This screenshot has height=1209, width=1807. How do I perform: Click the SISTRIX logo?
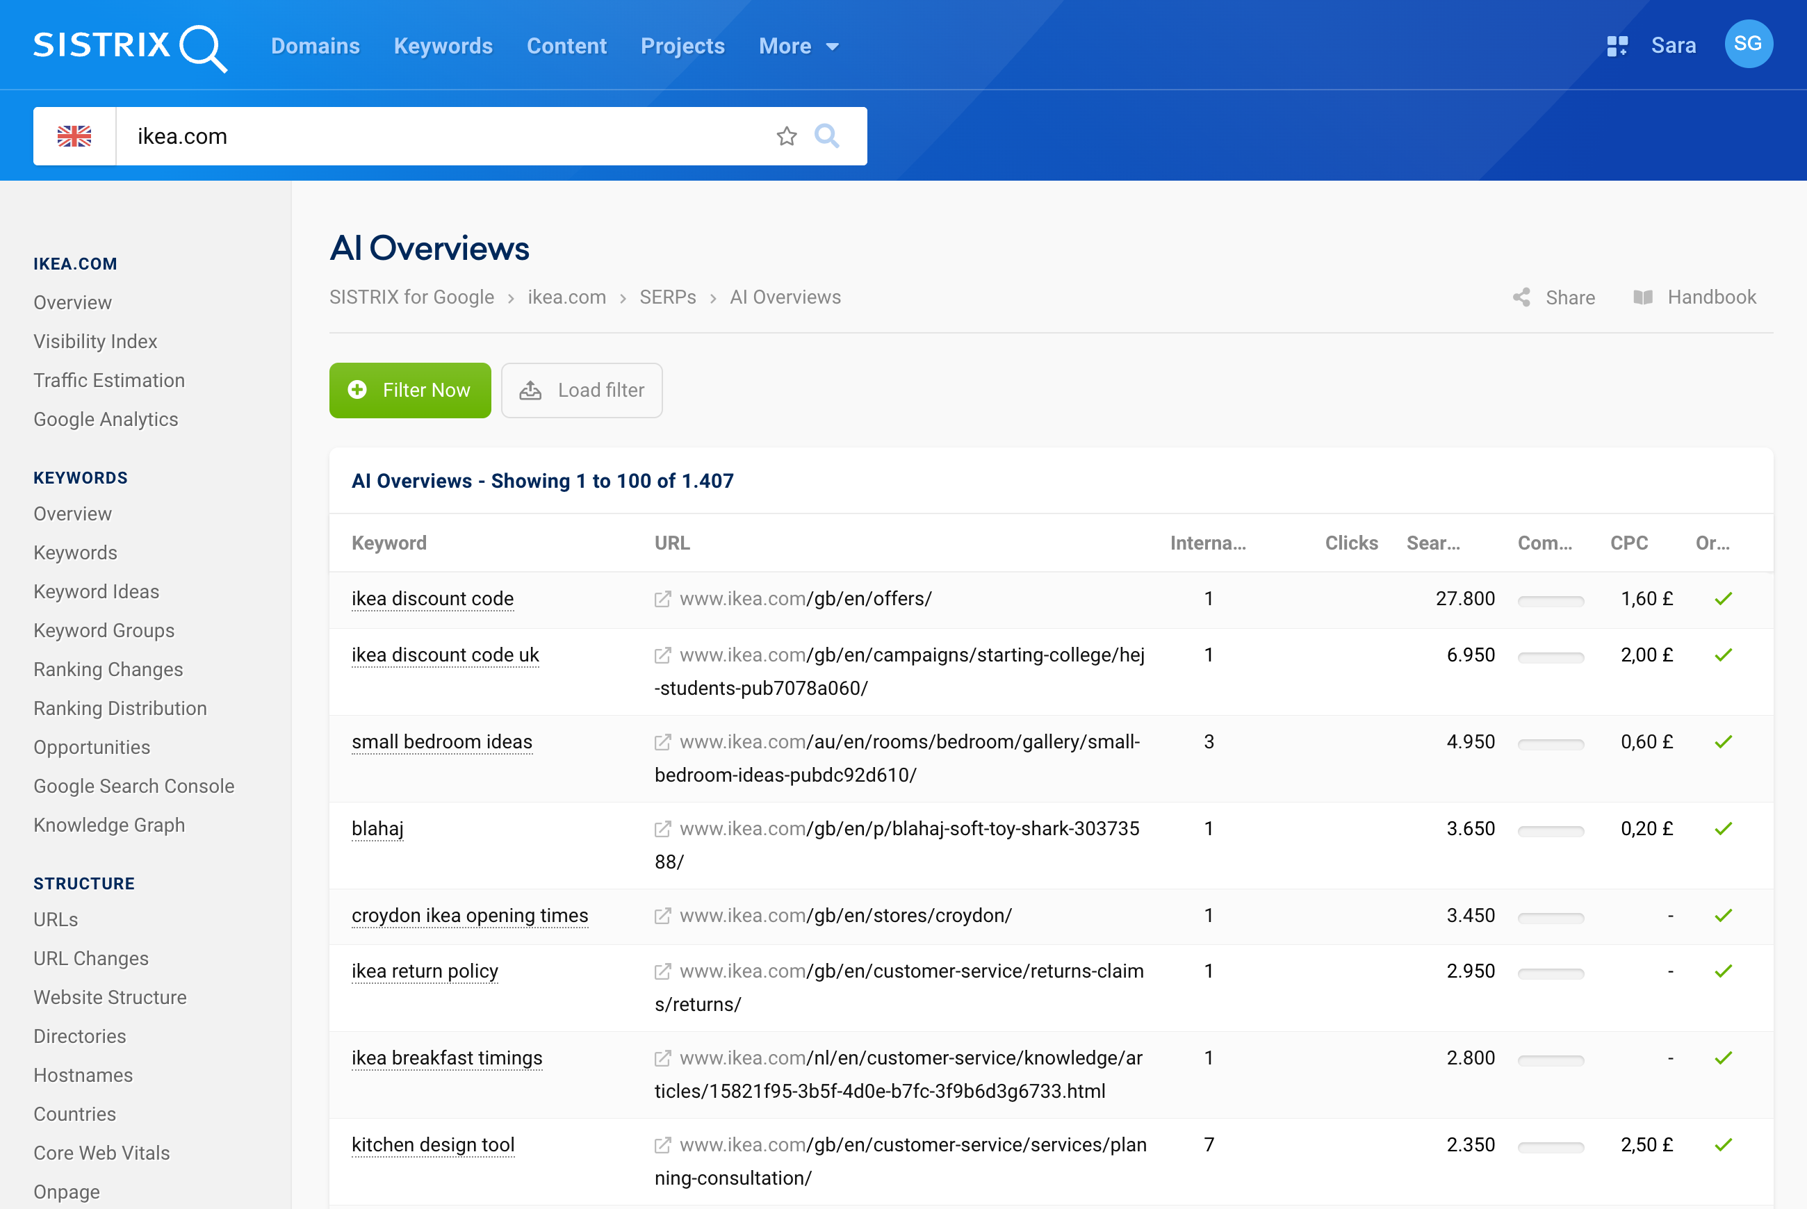click(x=129, y=47)
